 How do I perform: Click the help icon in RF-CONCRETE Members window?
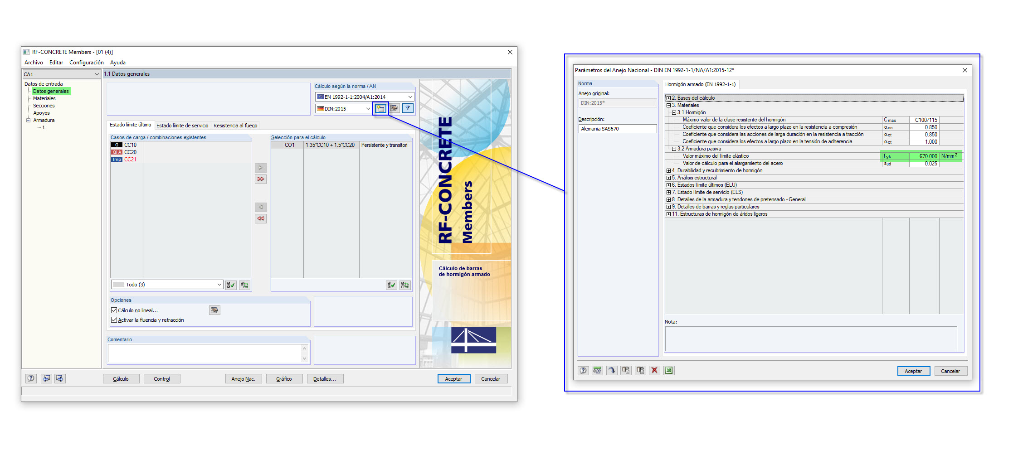pos(31,378)
